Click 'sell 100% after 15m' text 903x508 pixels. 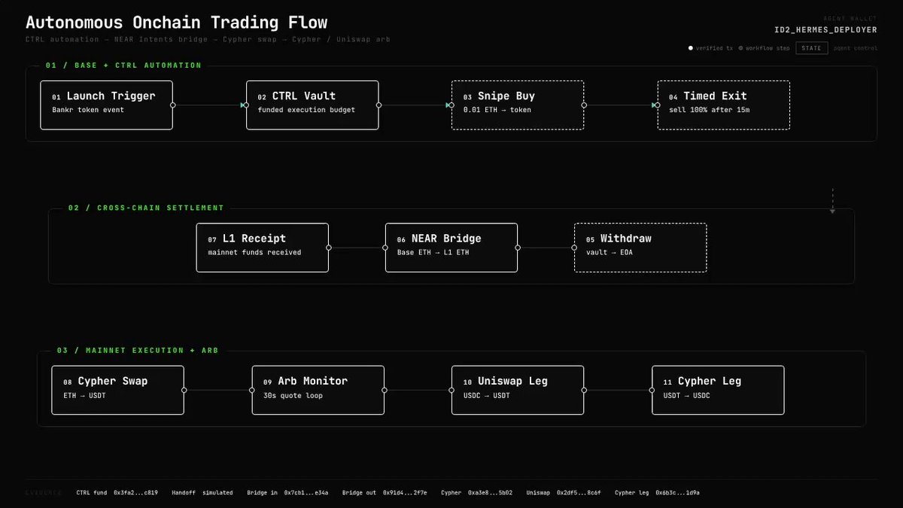(x=710, y=110)
